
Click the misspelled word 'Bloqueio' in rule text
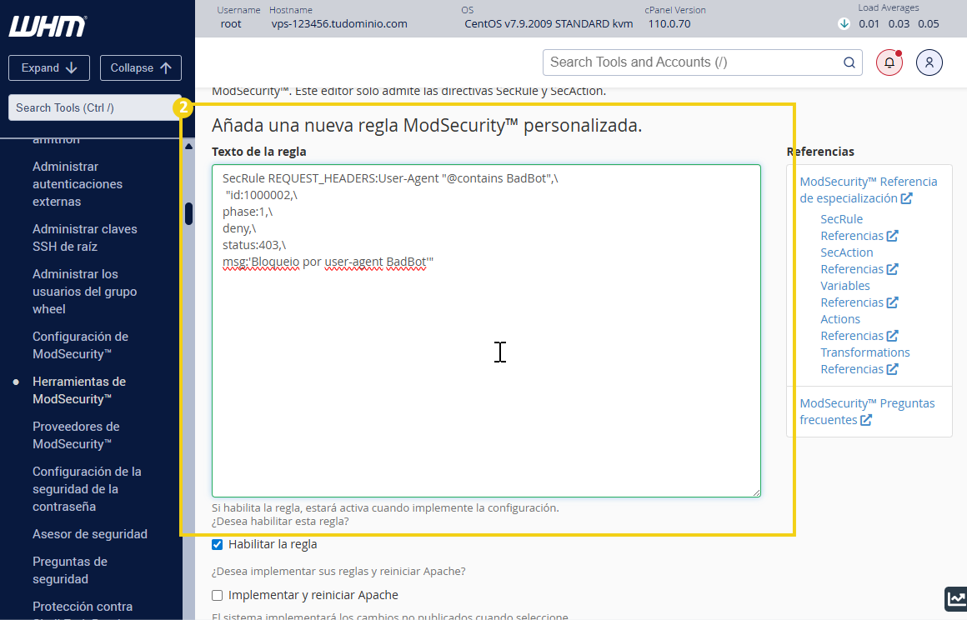point(274,262)
